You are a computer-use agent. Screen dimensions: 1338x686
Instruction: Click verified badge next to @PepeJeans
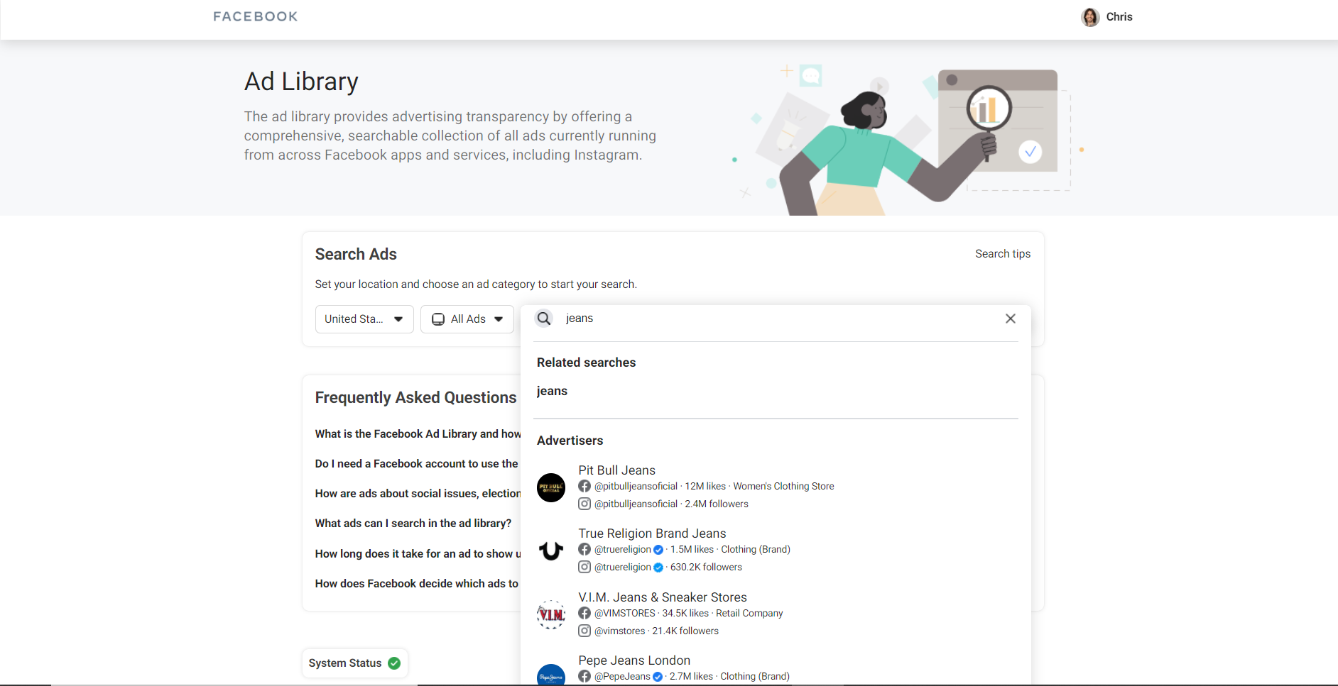click(x=658, y=677)
